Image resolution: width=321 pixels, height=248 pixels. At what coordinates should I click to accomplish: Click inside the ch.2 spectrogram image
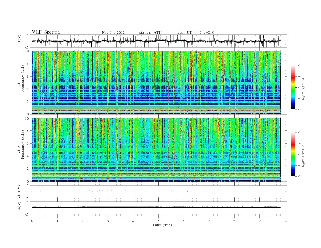(x=156, y=150)
